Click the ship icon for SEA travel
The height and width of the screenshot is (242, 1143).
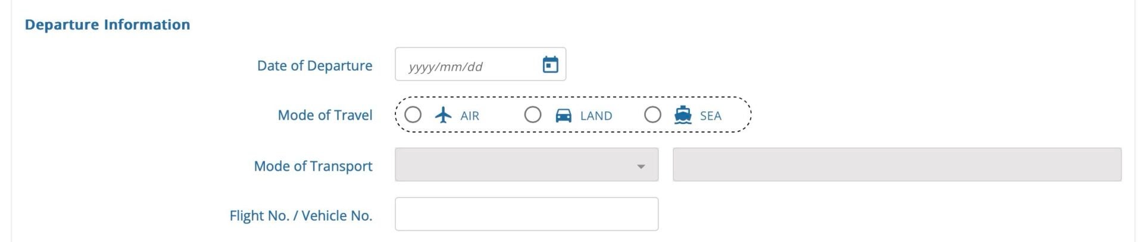click(x=683, y=115)
